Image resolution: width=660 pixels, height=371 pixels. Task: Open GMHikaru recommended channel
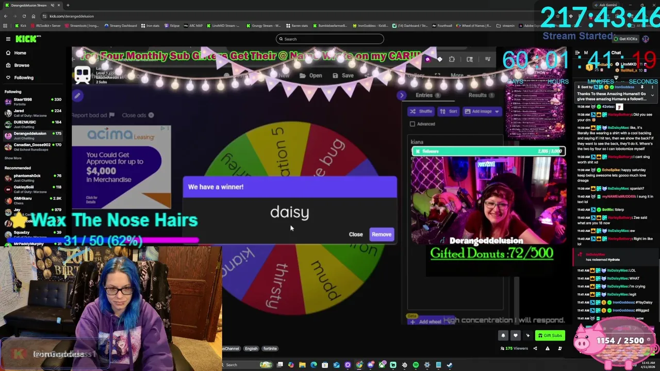pyautogui.click(x=33, y=200)
